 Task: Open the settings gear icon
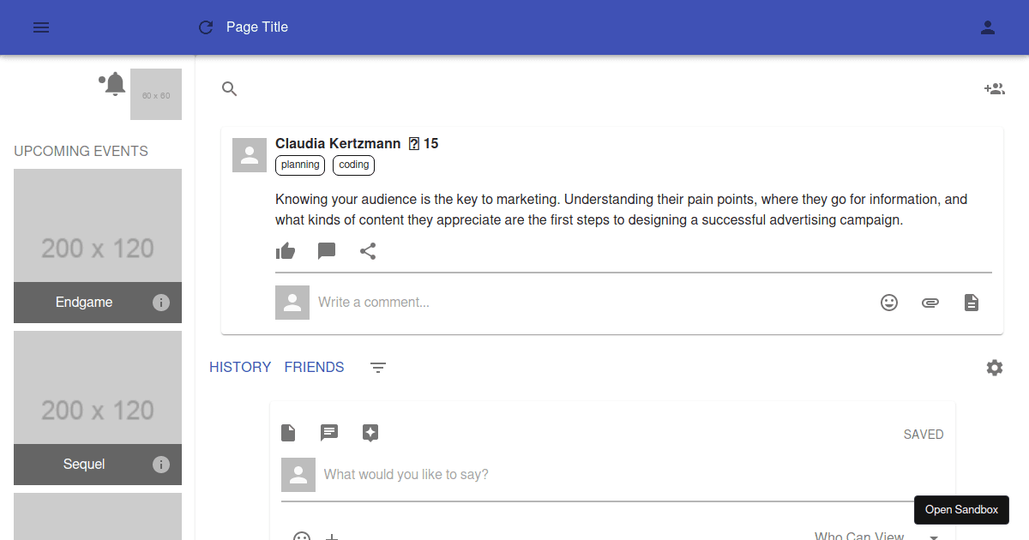994,368
